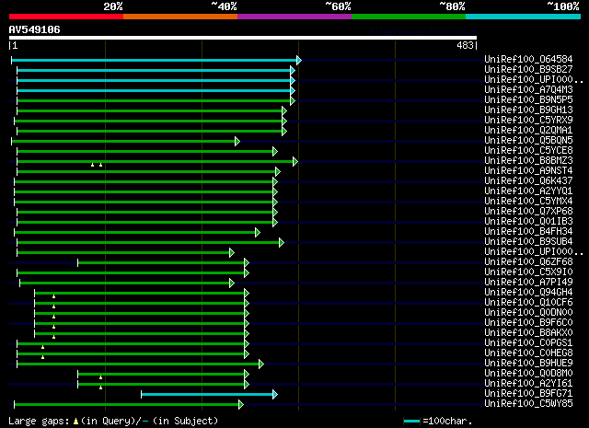
Task: Click the cyan arrowhead ending the O64584 alignment
Action: point(298,60)
